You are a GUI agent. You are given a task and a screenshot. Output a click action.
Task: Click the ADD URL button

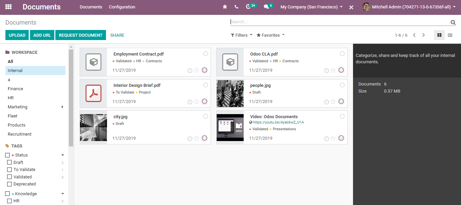click(x=42, y=35)
